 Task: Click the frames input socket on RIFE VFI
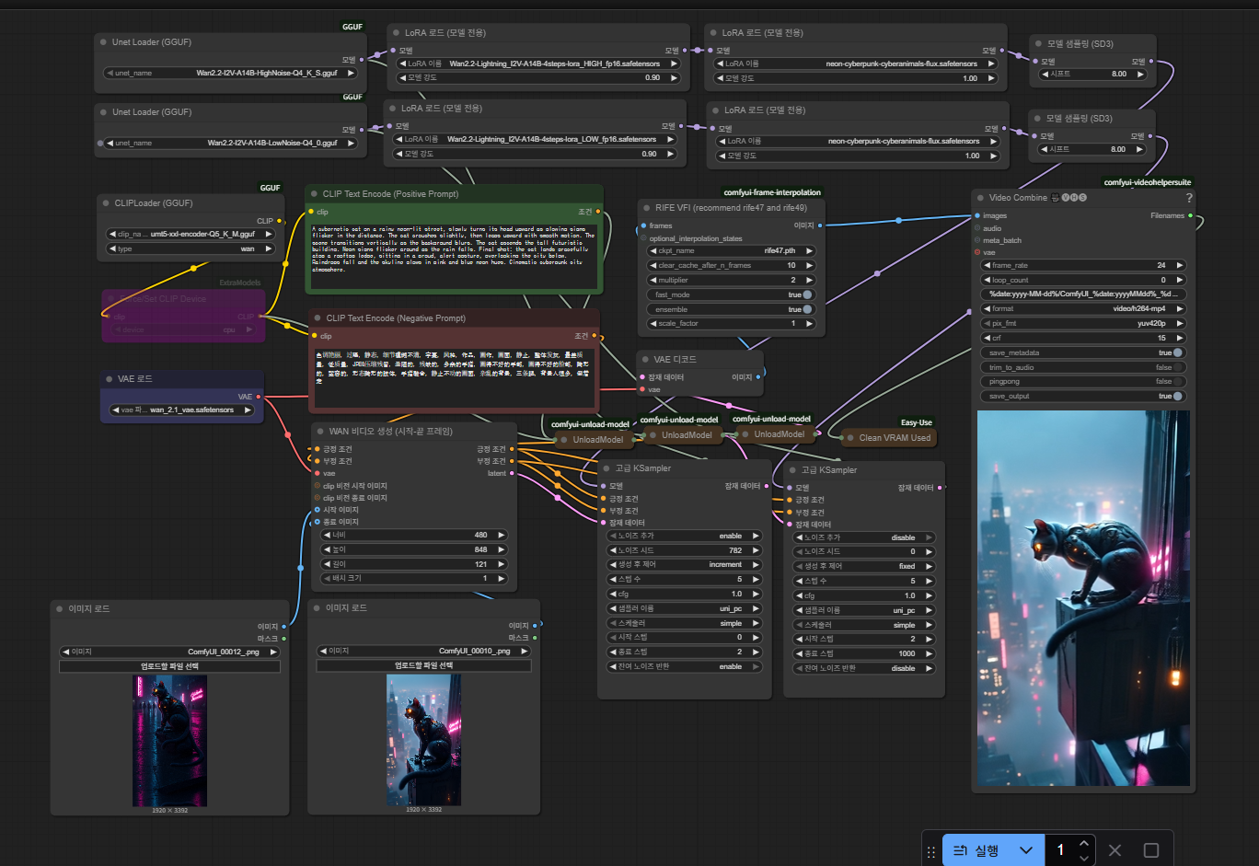[x=643, y=225]
